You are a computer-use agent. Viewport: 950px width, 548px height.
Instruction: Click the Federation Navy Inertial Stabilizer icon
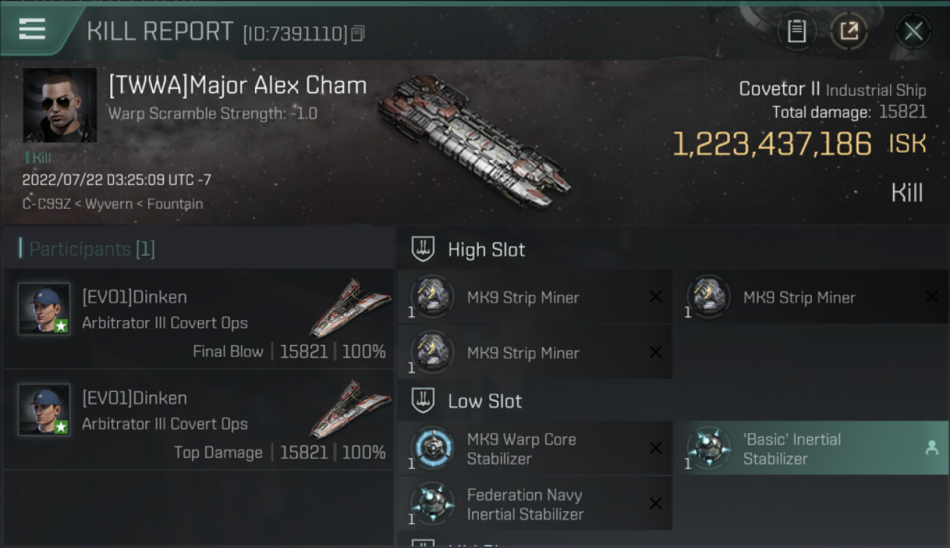coord(432,504)
